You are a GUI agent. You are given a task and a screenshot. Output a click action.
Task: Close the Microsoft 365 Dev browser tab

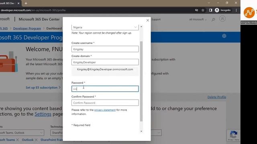pyautogui.click(x=18, y=3)
